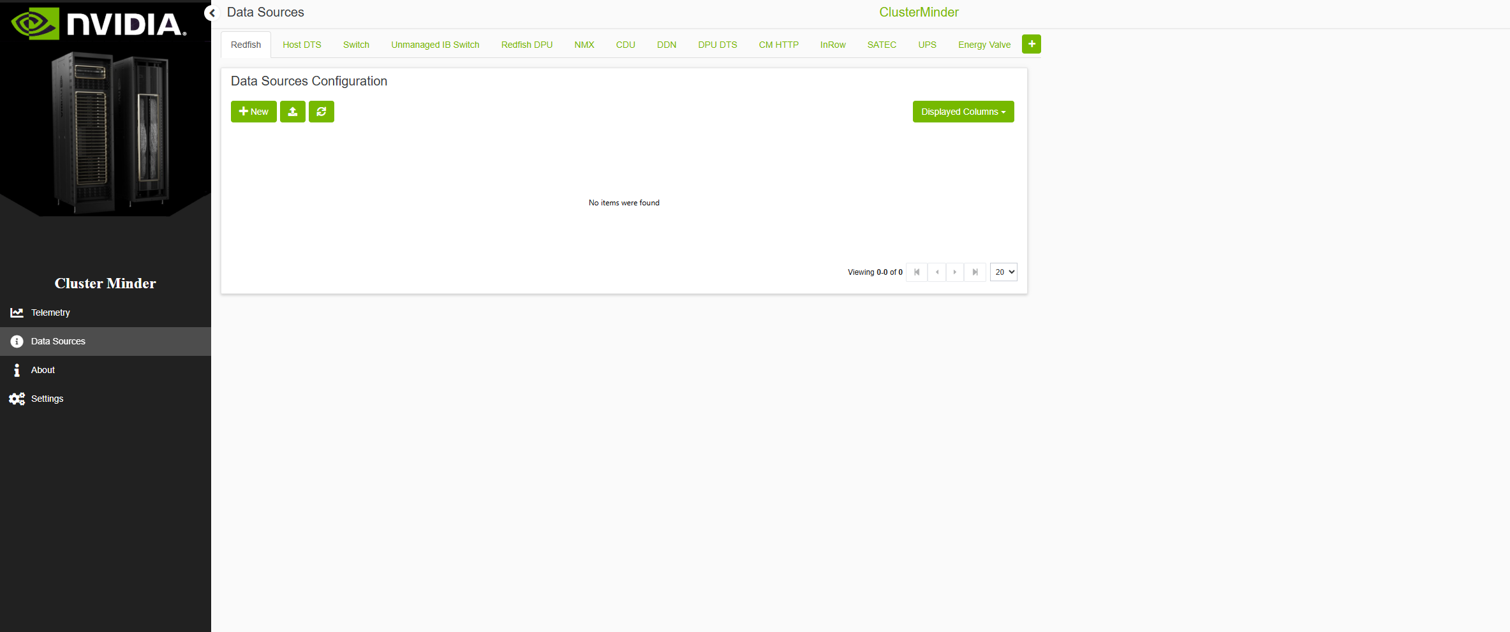The height and width of the screenshot is (632, 1510).
Task: Click the 'Data Sources' page title
Action: click(265, 12)
